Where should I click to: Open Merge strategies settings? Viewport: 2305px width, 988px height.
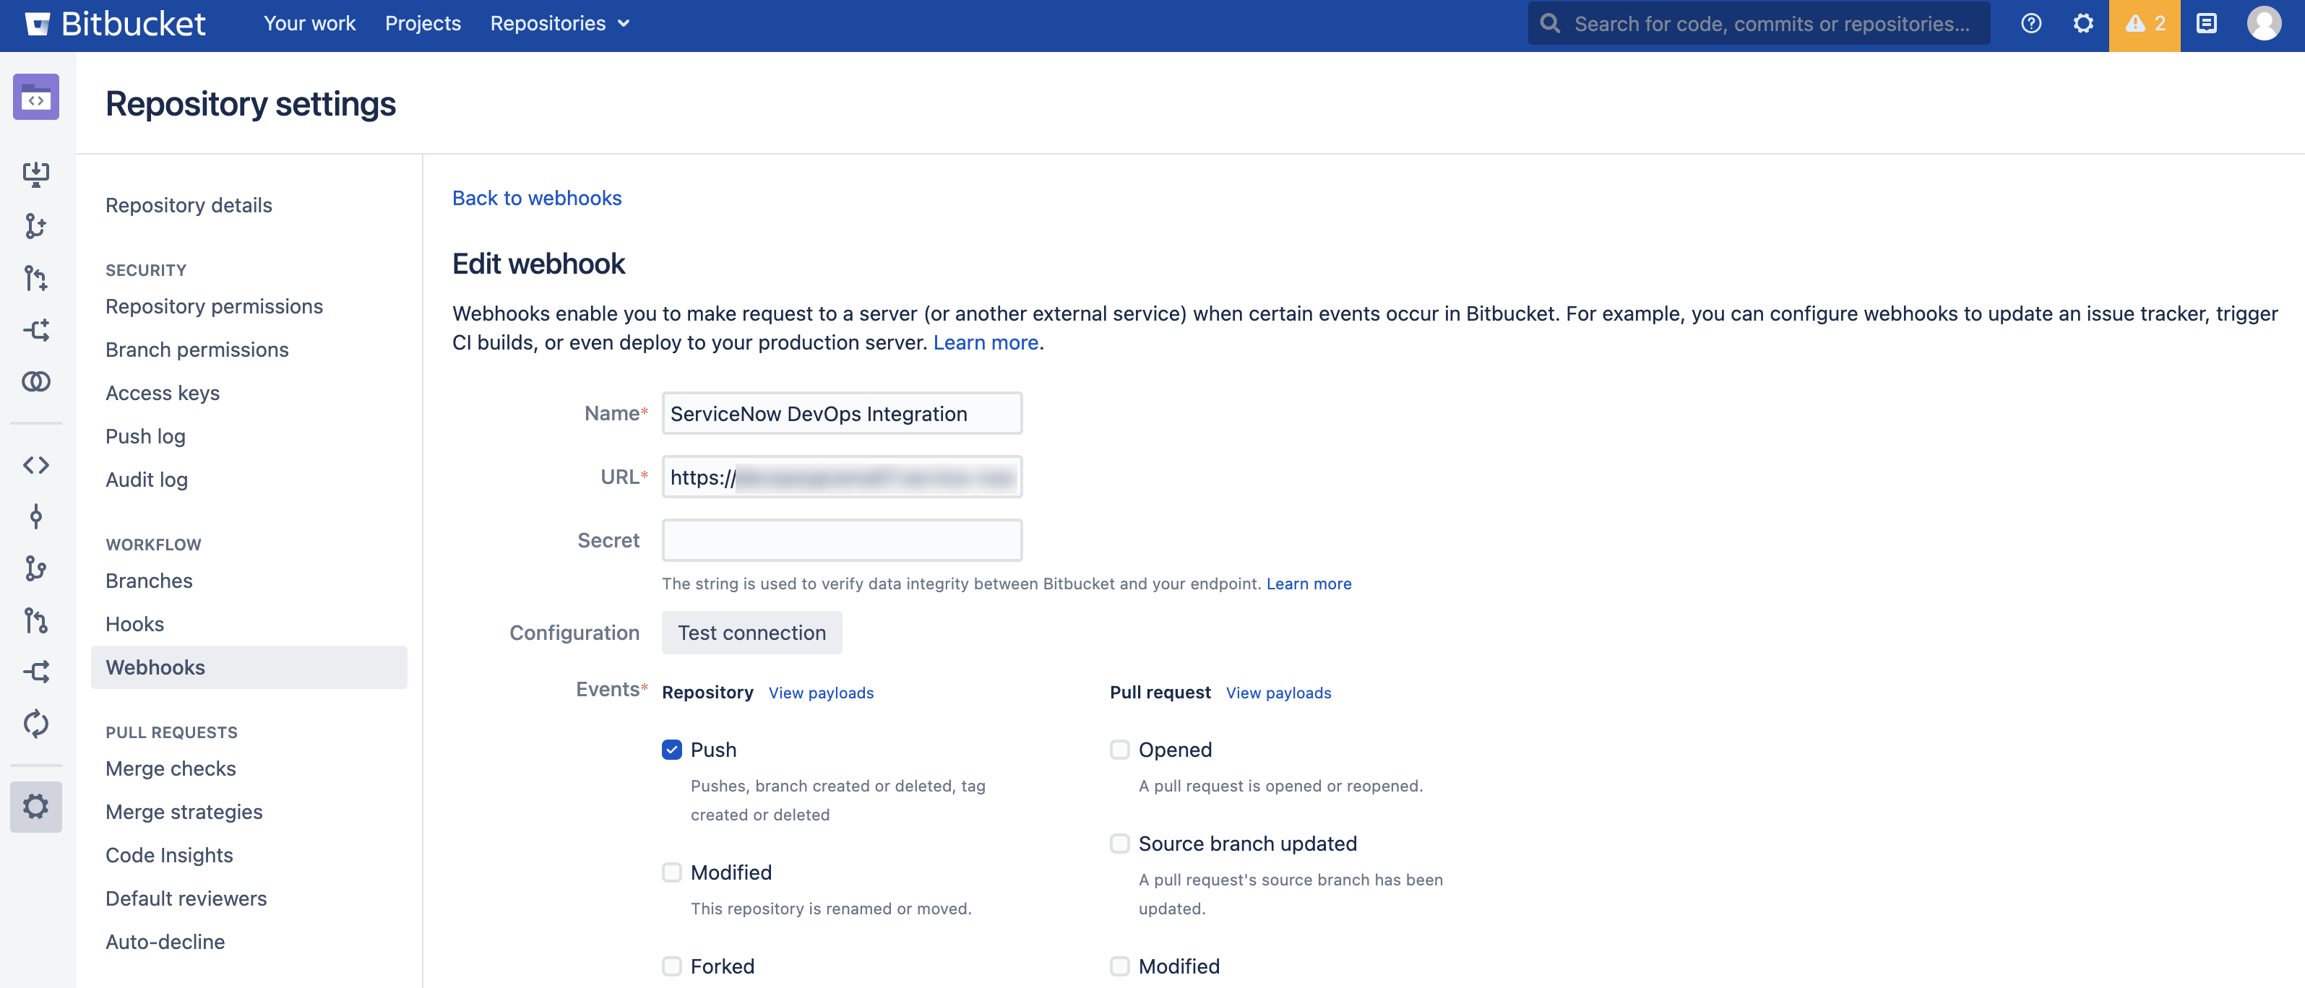[184, 812]
